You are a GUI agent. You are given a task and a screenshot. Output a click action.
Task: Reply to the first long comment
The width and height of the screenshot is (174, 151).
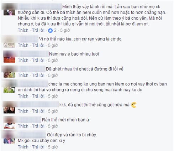pyautogui.click(x=38, y=30)
